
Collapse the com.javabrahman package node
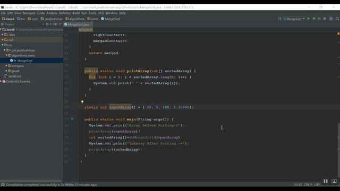click(x=5, y=50)
